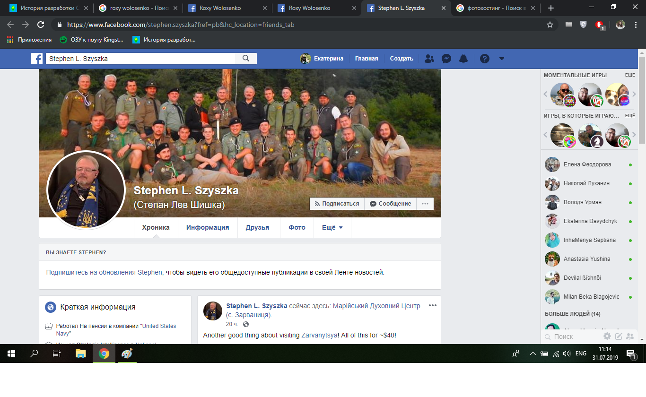646x397 pixels.
Task: Click Ещё next to Моментальные игры
Action: click(630, 75)
